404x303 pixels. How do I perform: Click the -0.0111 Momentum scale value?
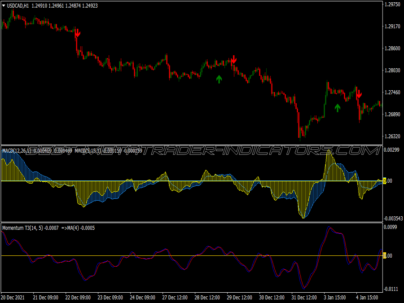[x=391, y=289]
